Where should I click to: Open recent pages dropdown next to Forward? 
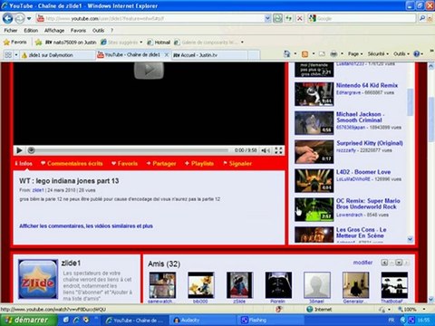[x=29, y=19]
